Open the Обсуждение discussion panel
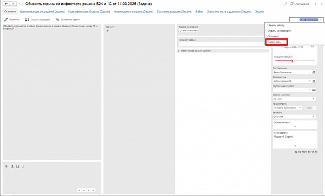The height and width of the screenshot is (196, 325). point(300,4)
